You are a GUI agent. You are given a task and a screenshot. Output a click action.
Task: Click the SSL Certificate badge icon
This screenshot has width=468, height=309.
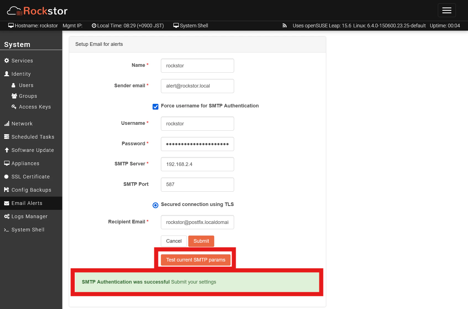7,176
